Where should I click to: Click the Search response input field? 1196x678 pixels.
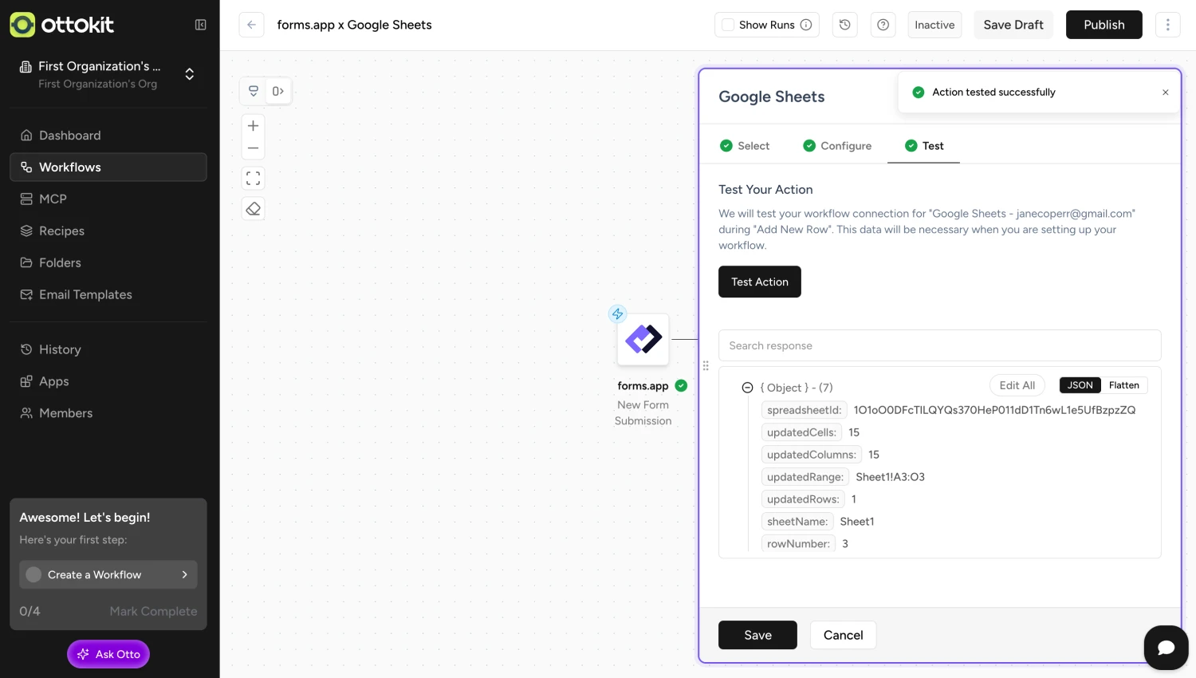[940, 345]
